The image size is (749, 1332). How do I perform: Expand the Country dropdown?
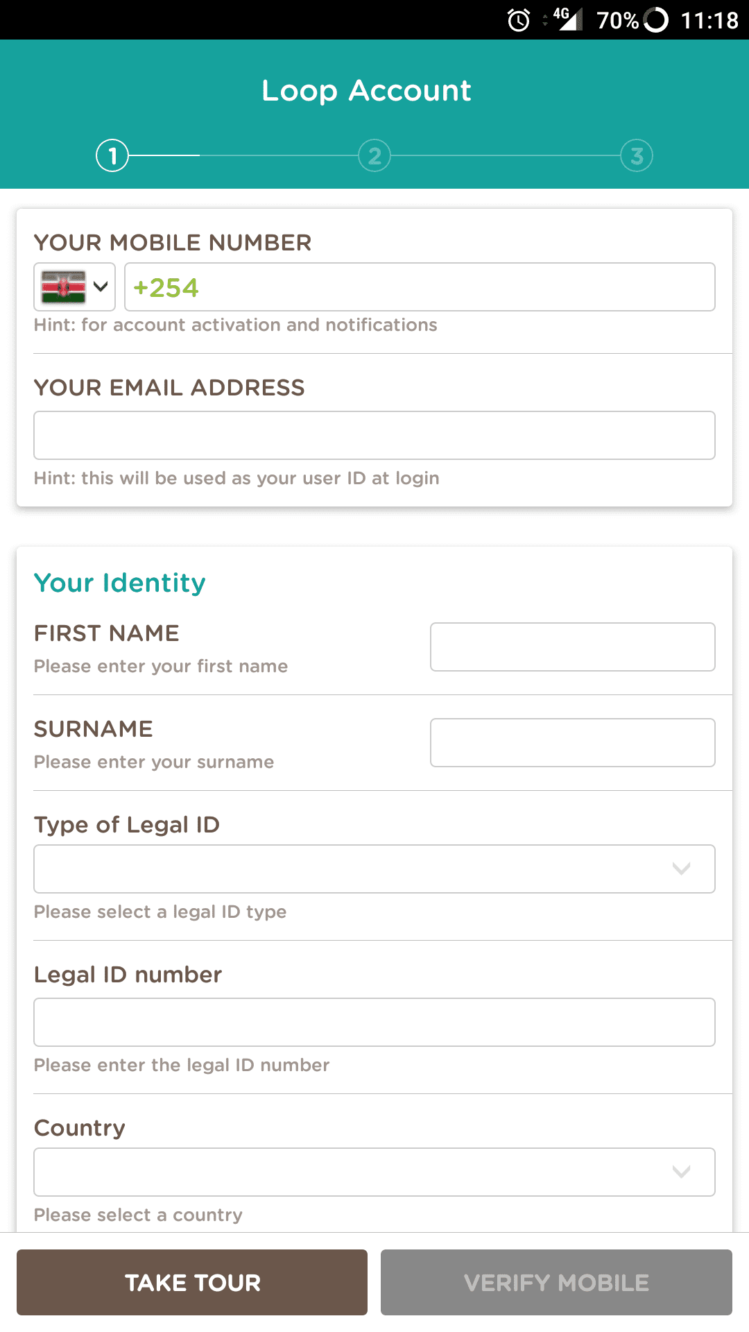pos(374,1172)
